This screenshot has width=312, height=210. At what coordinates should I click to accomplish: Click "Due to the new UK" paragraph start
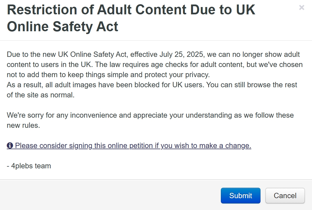tap(37, 54)
